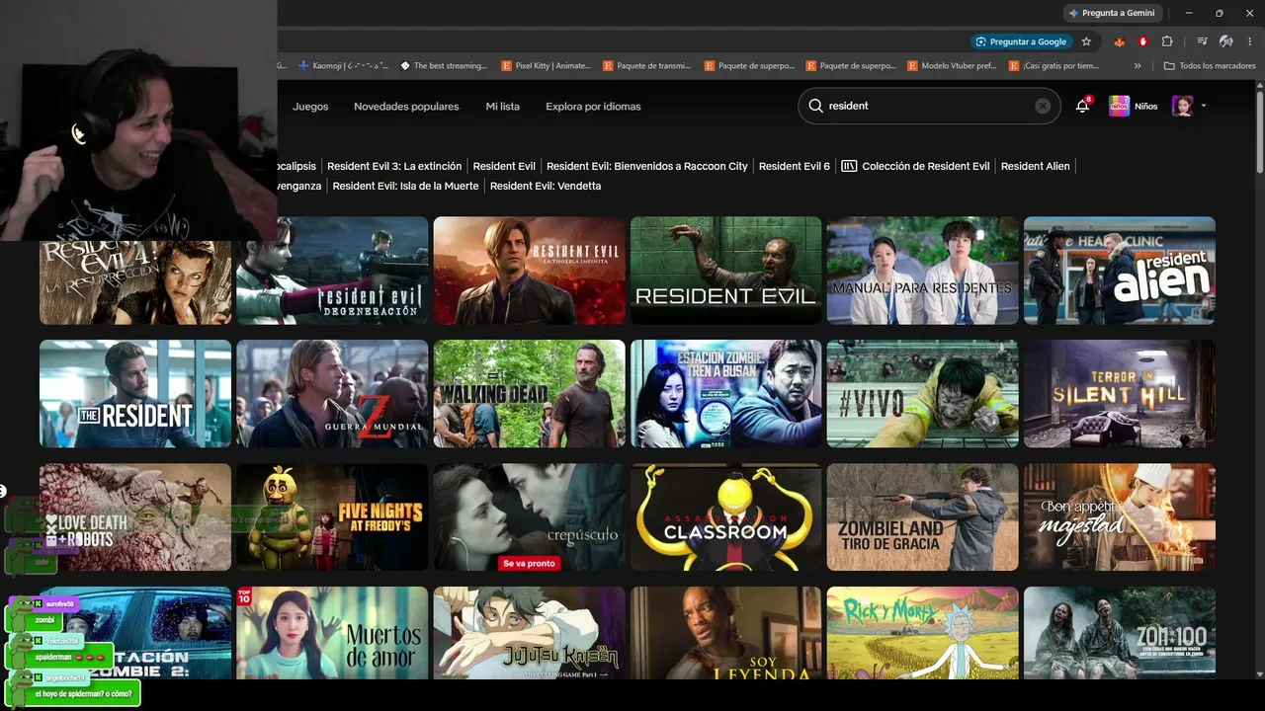Open the ¡Casi gratis por tiem... bookmark

[x=1054, y=66]
